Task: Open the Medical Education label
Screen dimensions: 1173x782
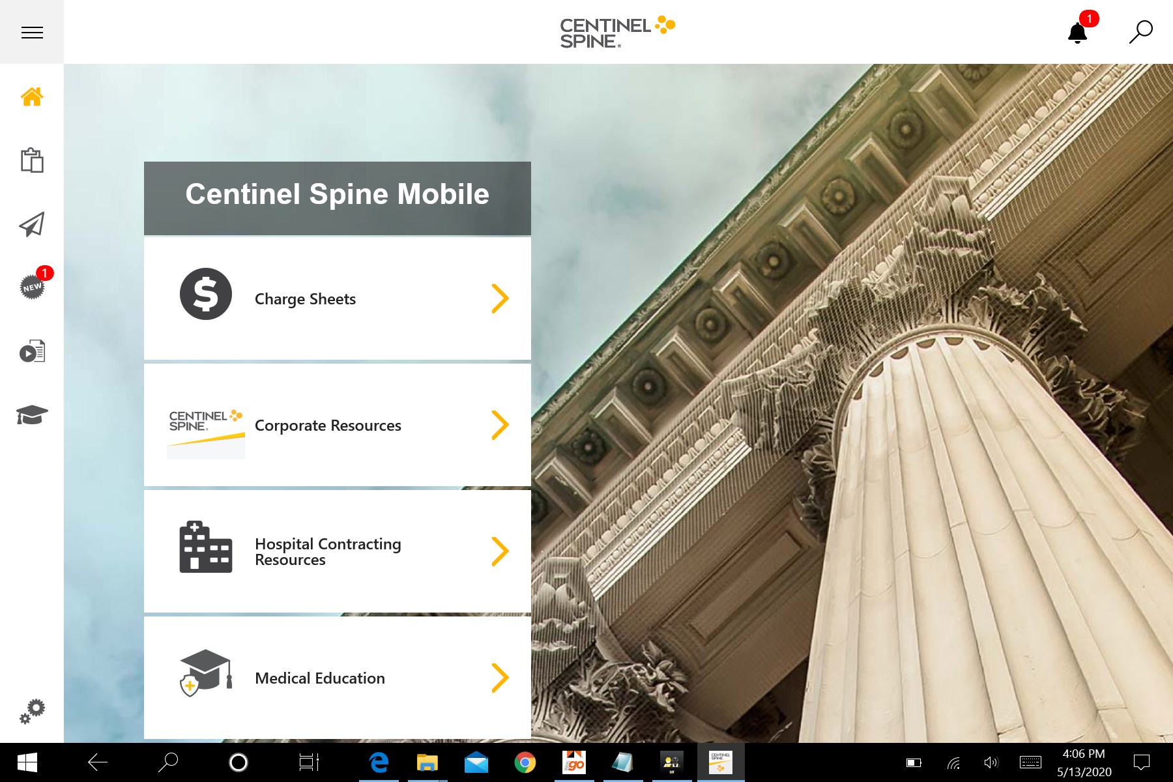Action: pyautogui.click(x=320, y=678)
